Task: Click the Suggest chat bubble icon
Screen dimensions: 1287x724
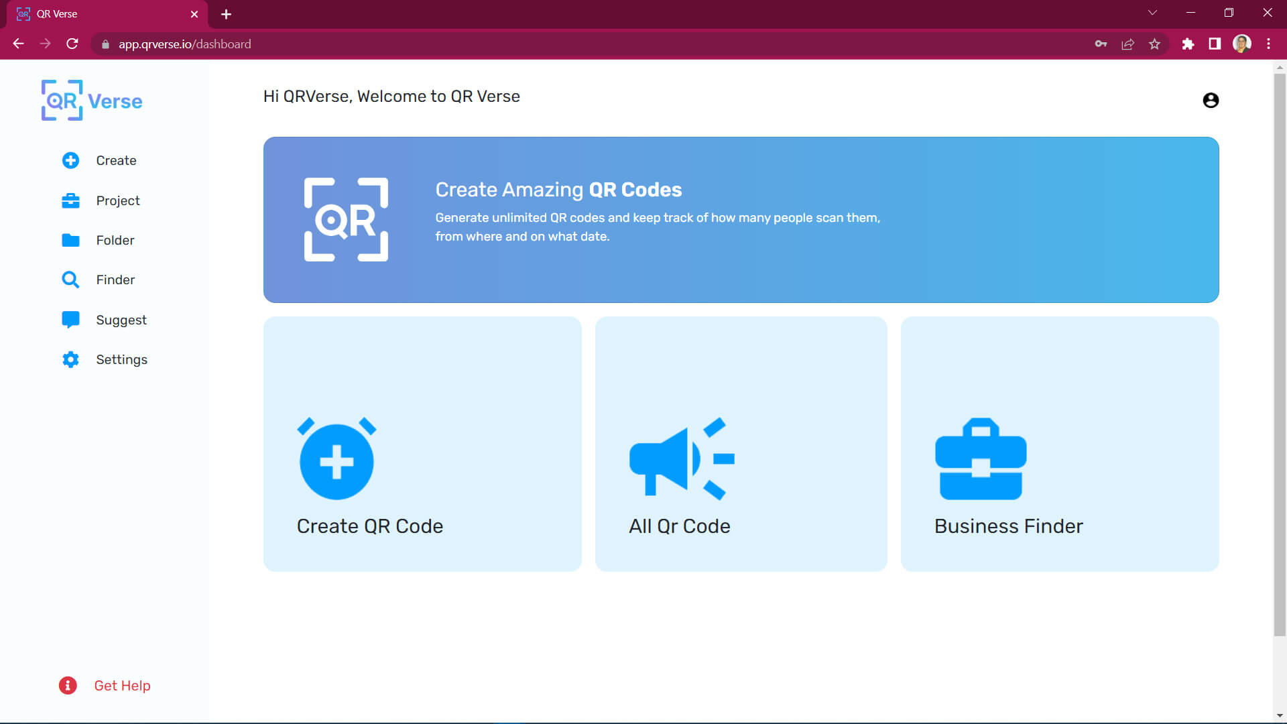Action: [x=70, y=320]
